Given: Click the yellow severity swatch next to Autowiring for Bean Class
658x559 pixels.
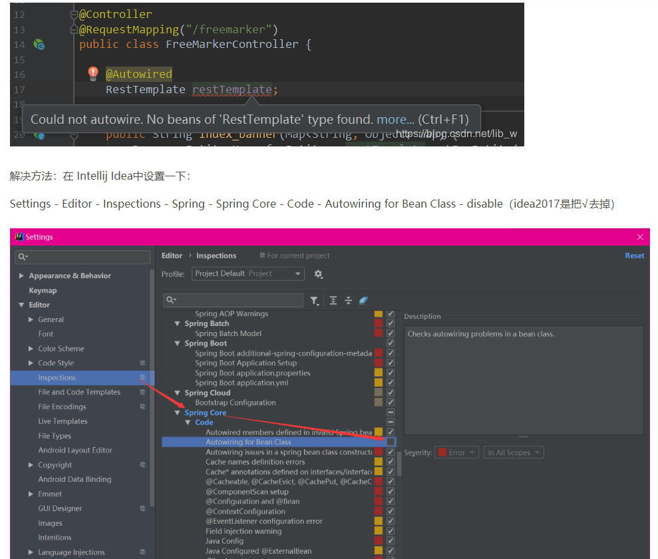Looking at the screenshot, I should pyautogui.click(x=379, y=442).
